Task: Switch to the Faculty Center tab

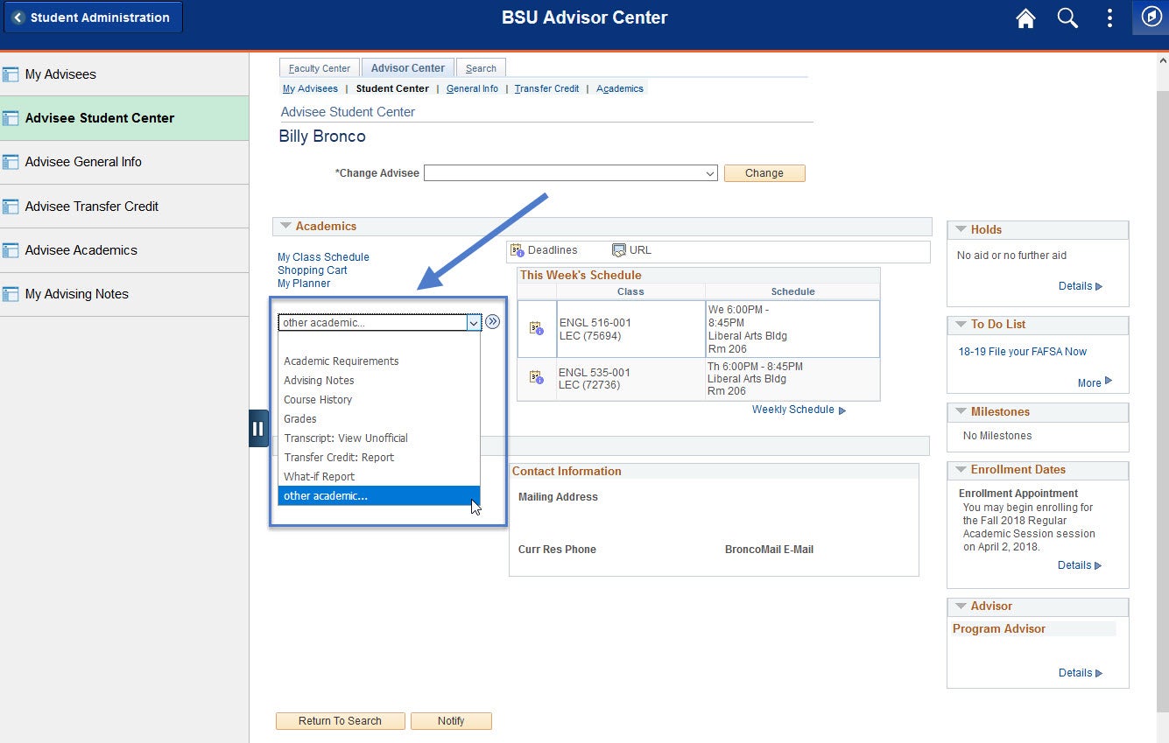Action: [320, 68]
